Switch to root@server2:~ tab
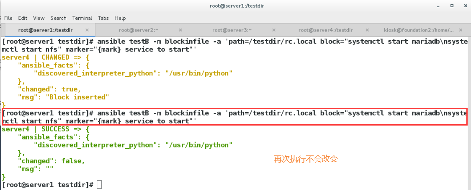 [139, 30]
